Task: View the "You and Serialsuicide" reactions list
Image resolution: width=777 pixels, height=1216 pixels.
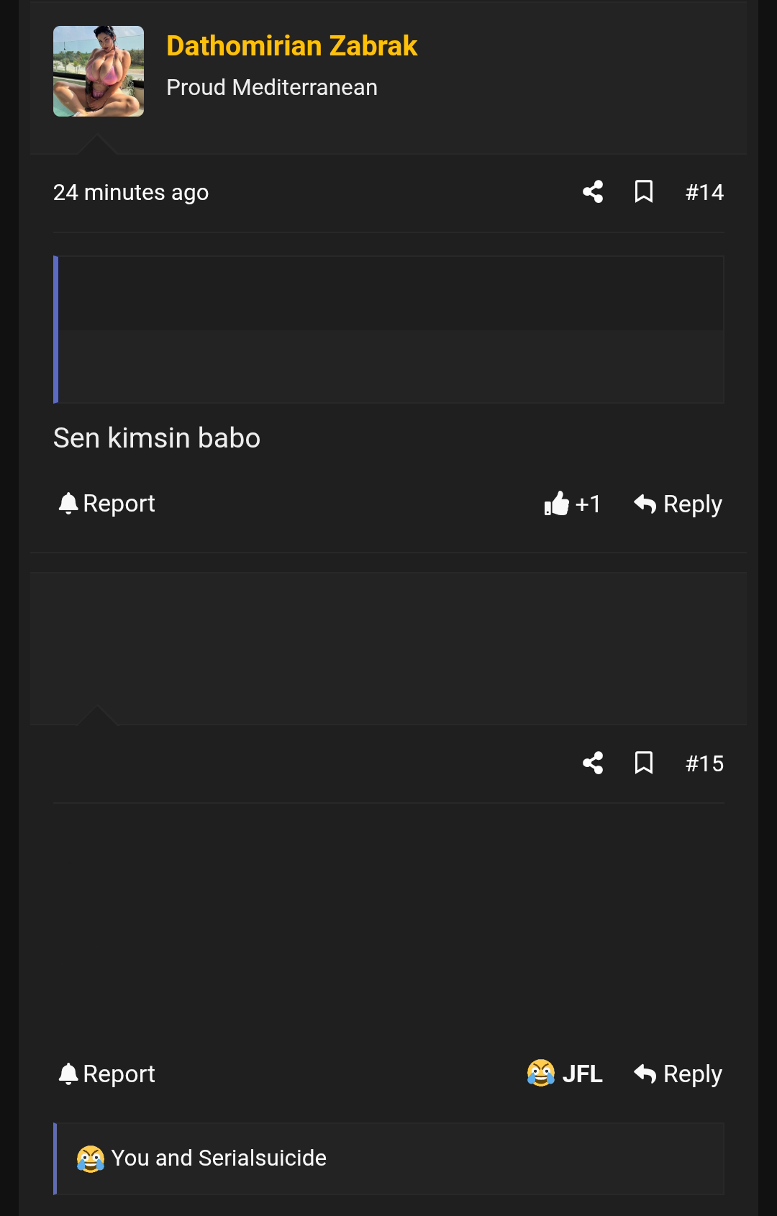Action: coord(219,1158)
